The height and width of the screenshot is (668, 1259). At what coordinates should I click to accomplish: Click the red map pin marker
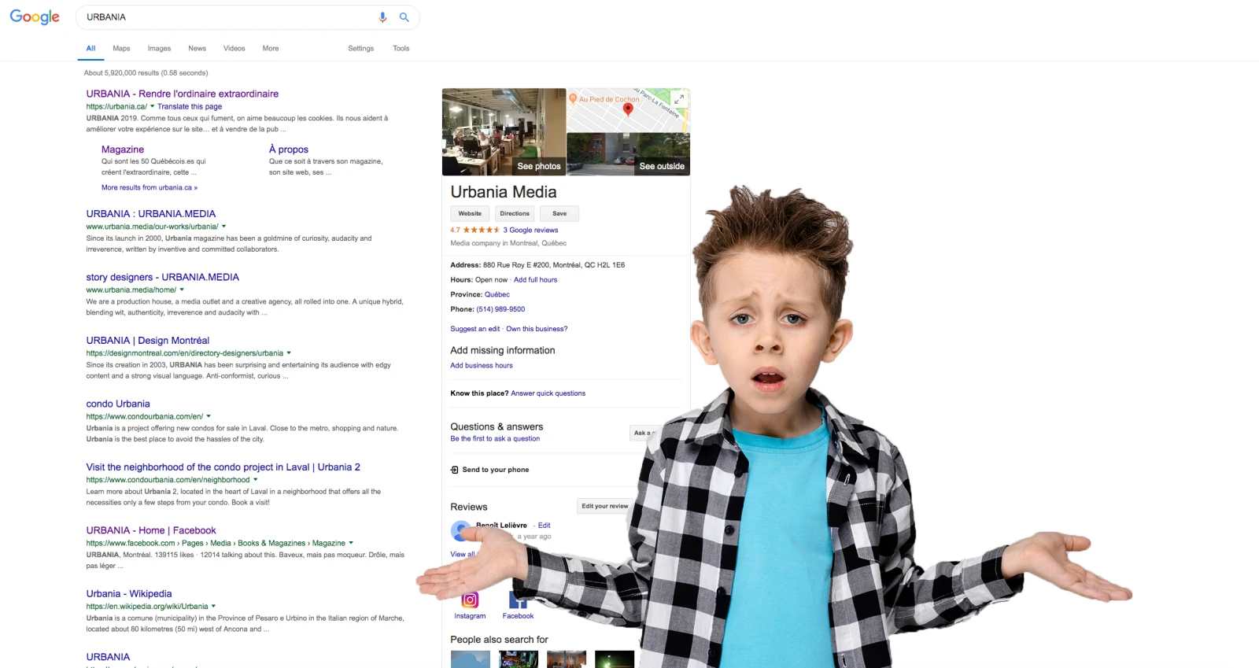pos(628,109)
